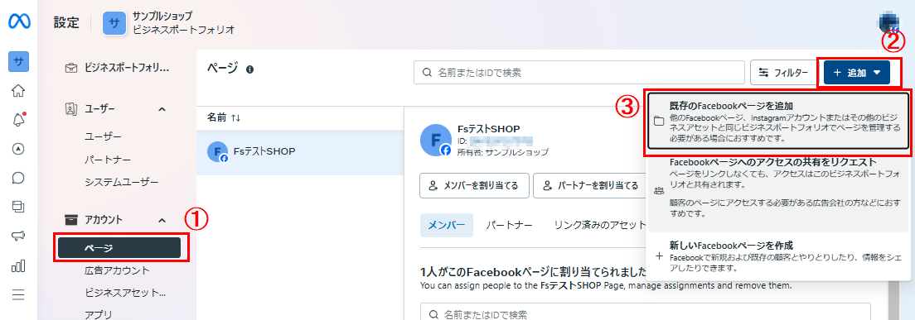Open ユーザー sub-item in sidebar

pos(104,136)
